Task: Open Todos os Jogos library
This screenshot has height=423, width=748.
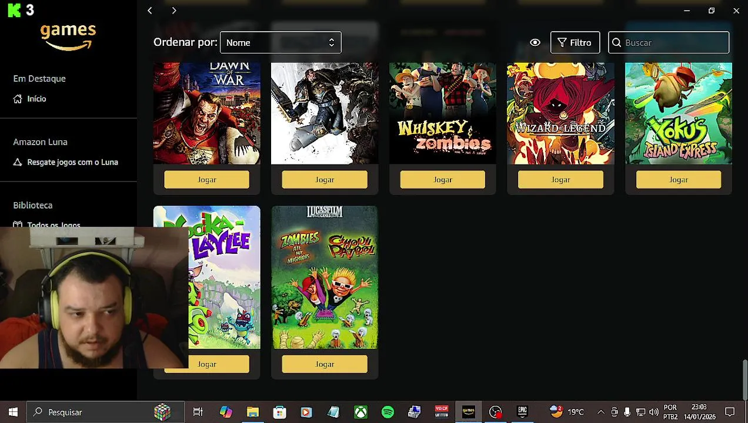Action: tap(54, 224)
